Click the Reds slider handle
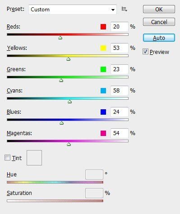The image size is (180, 214). click(x=60, y=38)
